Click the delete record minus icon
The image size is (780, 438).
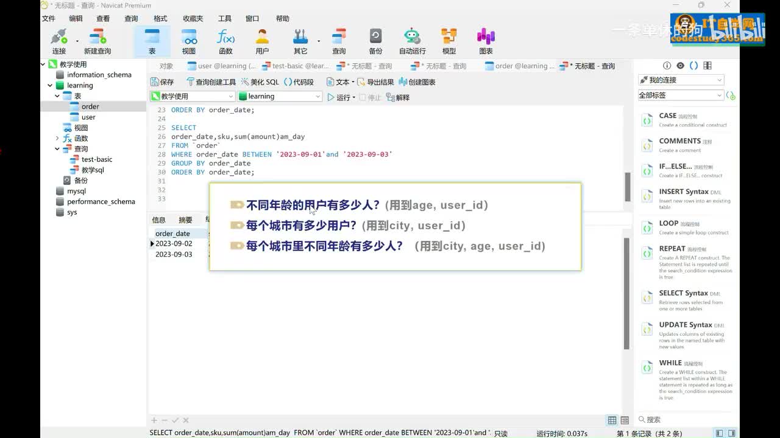165,420
